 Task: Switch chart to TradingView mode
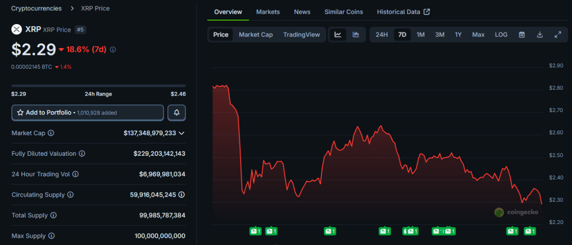(301, 35)
